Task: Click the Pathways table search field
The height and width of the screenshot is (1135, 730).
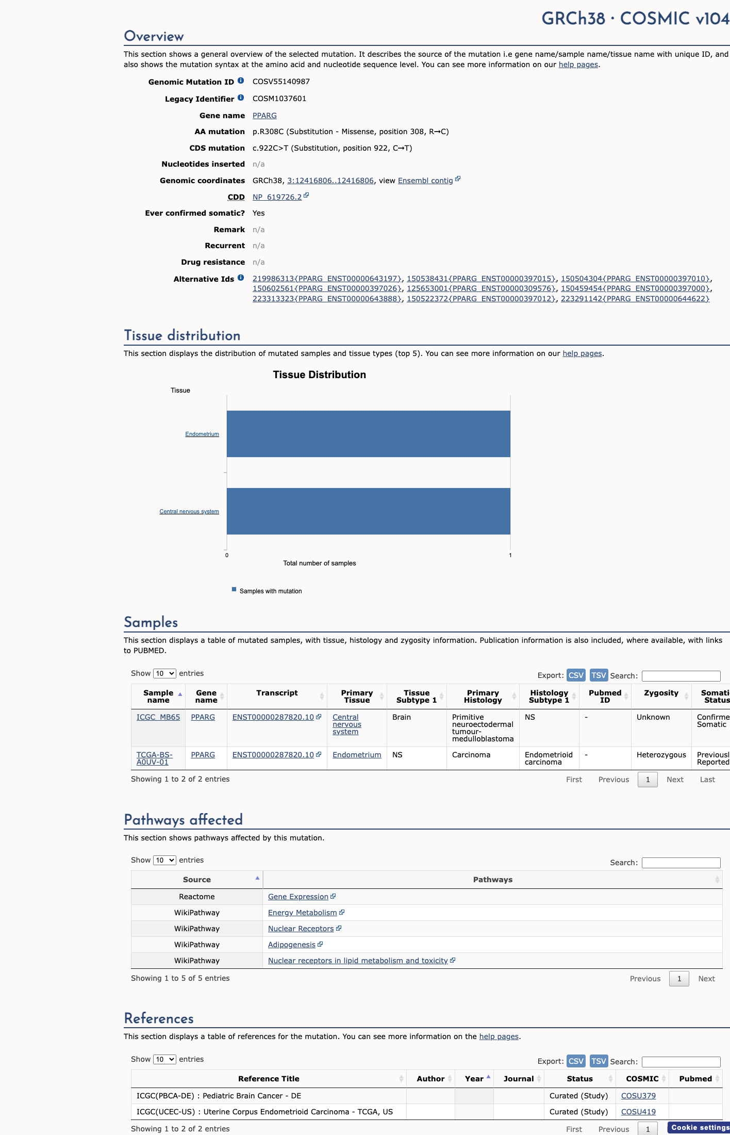Action: pyautogui.click(x=681, y=863)
